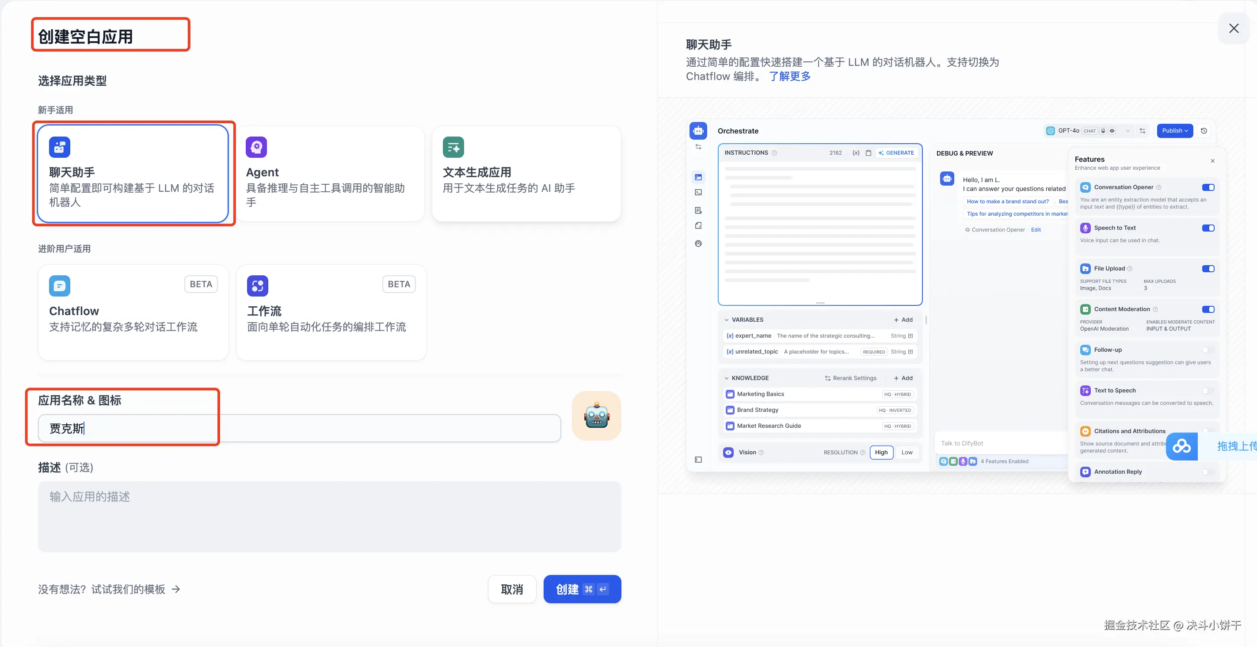Collapse the KNOWLEDGE section chevron
This screenshot has height=647, width=1257.
(x=727, y=378)
